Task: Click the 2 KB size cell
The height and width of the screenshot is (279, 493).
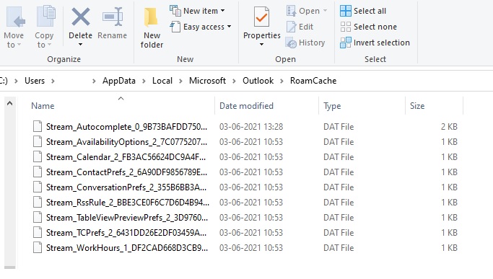Action: [x=449, y=127]
